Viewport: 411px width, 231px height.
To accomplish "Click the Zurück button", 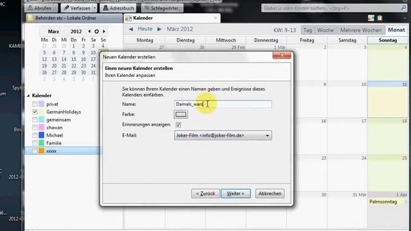I will click(x=205, y=194).
